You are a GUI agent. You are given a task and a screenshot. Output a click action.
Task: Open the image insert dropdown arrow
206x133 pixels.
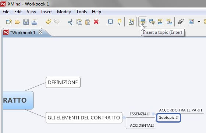[199, 22]
